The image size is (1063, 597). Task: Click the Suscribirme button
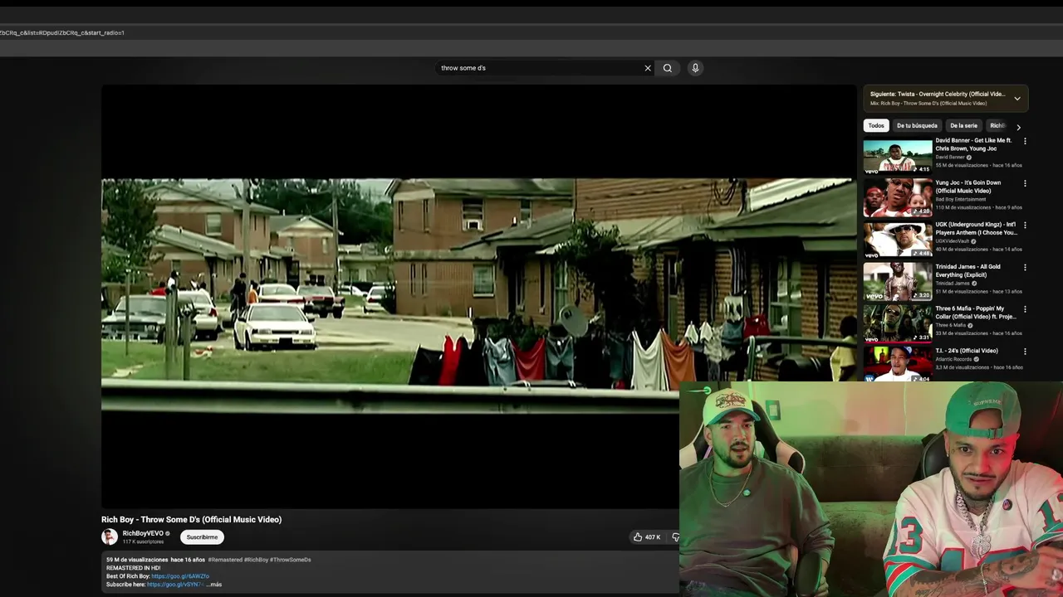pos(202,537)
